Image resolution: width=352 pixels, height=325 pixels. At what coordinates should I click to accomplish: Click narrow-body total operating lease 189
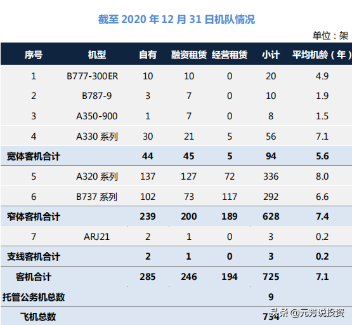click(230, 216)
